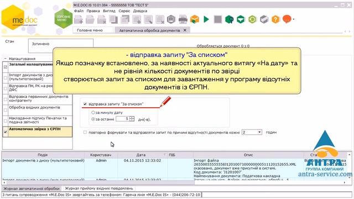The width and height of the screenshot is (354, 199).
Task: Click the gray hexagon save icon
Action: (171, 19)
